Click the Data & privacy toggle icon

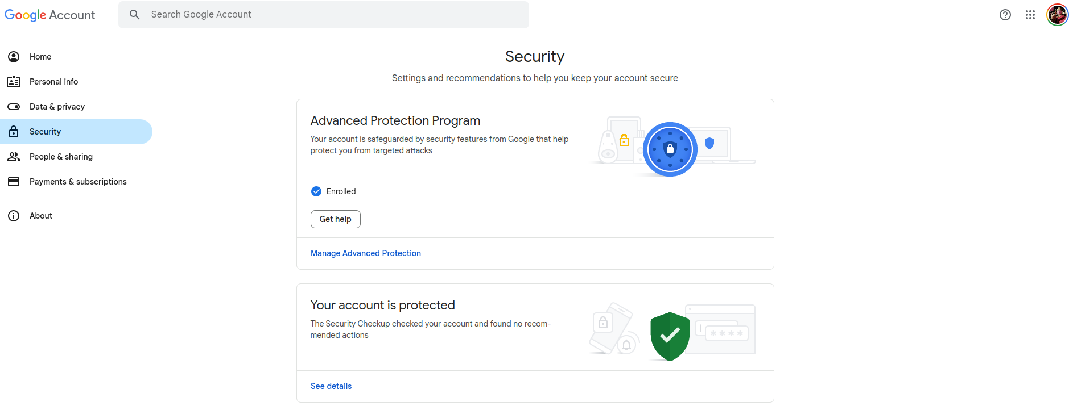coord(14,107)
